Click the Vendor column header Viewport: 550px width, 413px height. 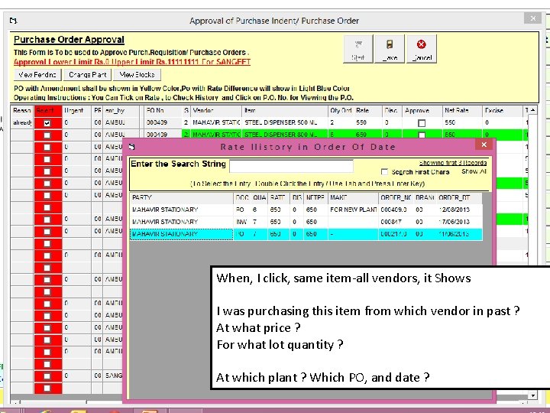click(216, 111)
